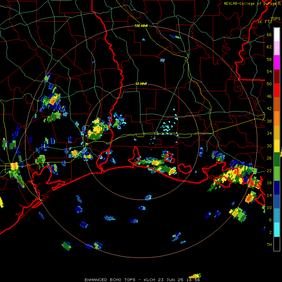
Task: Click legend value 30
Action: 269,146
